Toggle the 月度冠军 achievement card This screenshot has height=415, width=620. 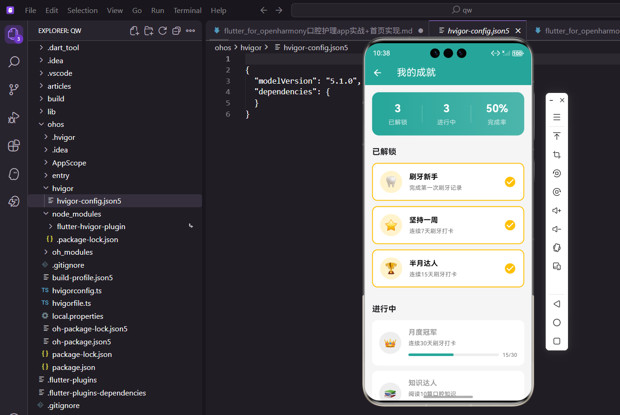pos(448,343)
